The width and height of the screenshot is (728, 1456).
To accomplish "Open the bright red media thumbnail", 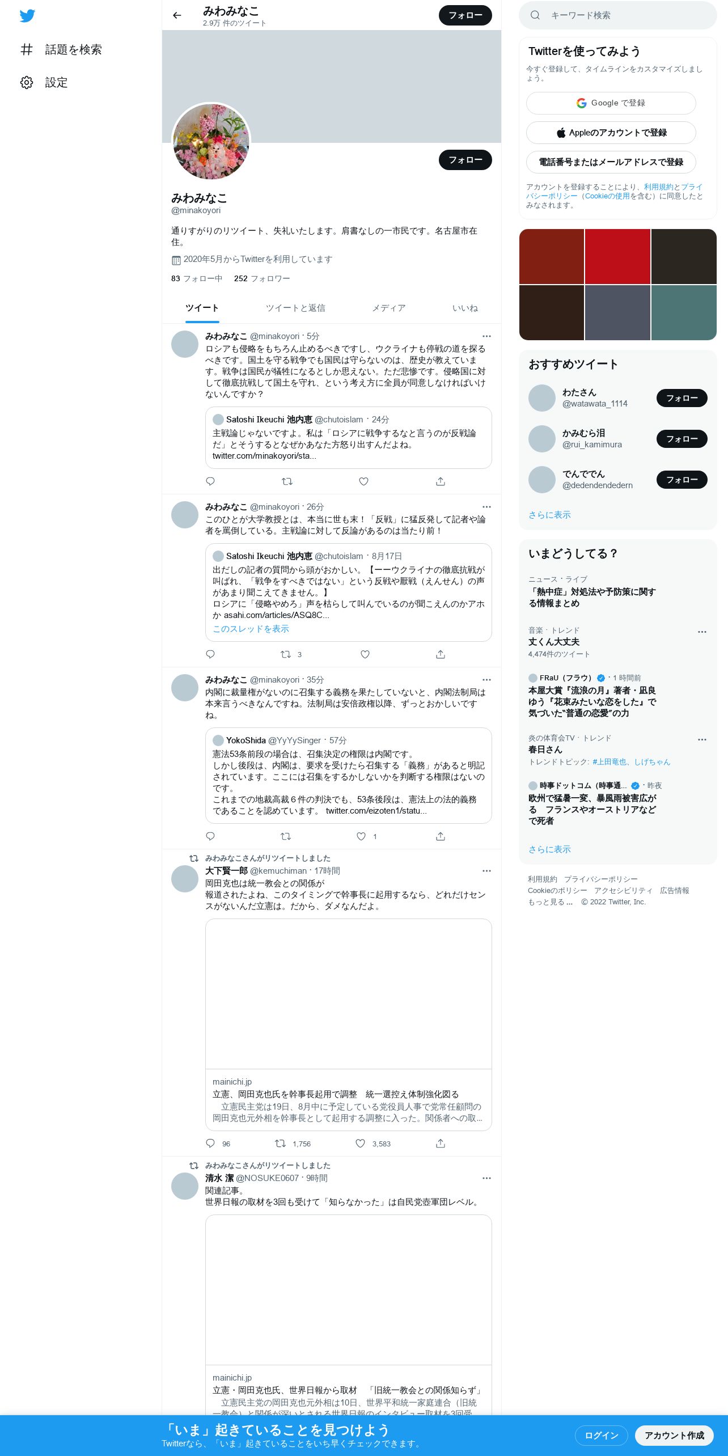I will point(617,256).
